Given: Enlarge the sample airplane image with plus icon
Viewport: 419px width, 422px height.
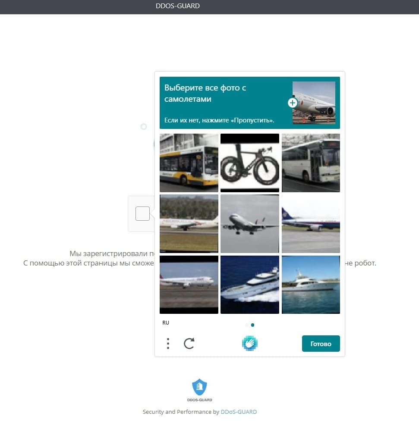Looking at the screenshot, I should (293, 103).
